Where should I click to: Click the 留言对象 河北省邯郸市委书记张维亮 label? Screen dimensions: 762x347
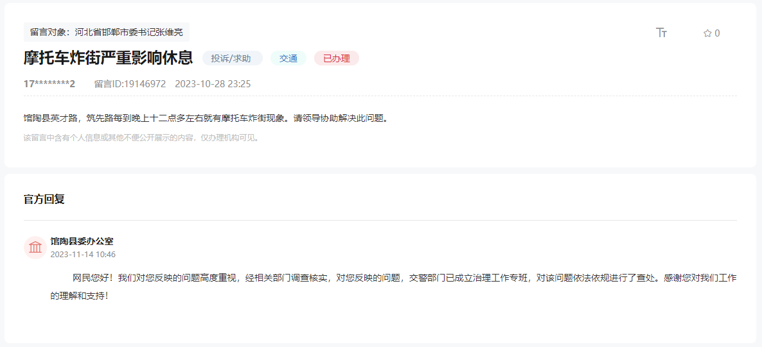point(107,33)
